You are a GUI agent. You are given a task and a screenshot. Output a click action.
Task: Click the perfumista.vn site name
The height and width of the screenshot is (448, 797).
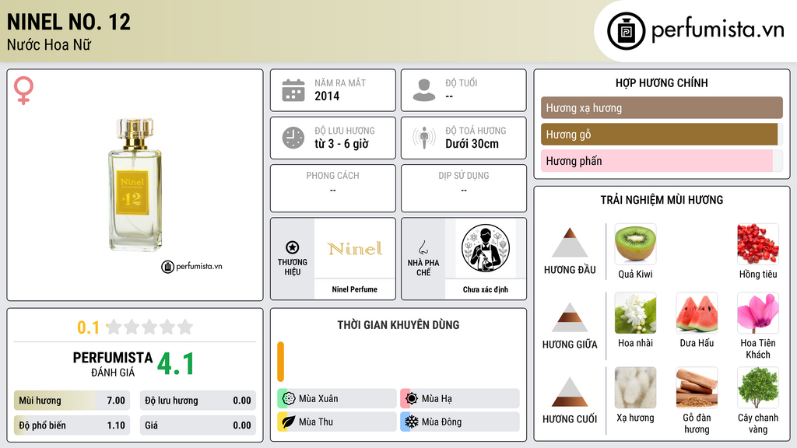(718, 30)
